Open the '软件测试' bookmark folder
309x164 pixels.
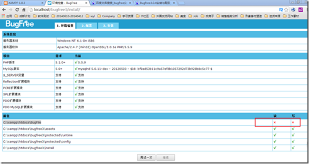(x=41, y=16)
